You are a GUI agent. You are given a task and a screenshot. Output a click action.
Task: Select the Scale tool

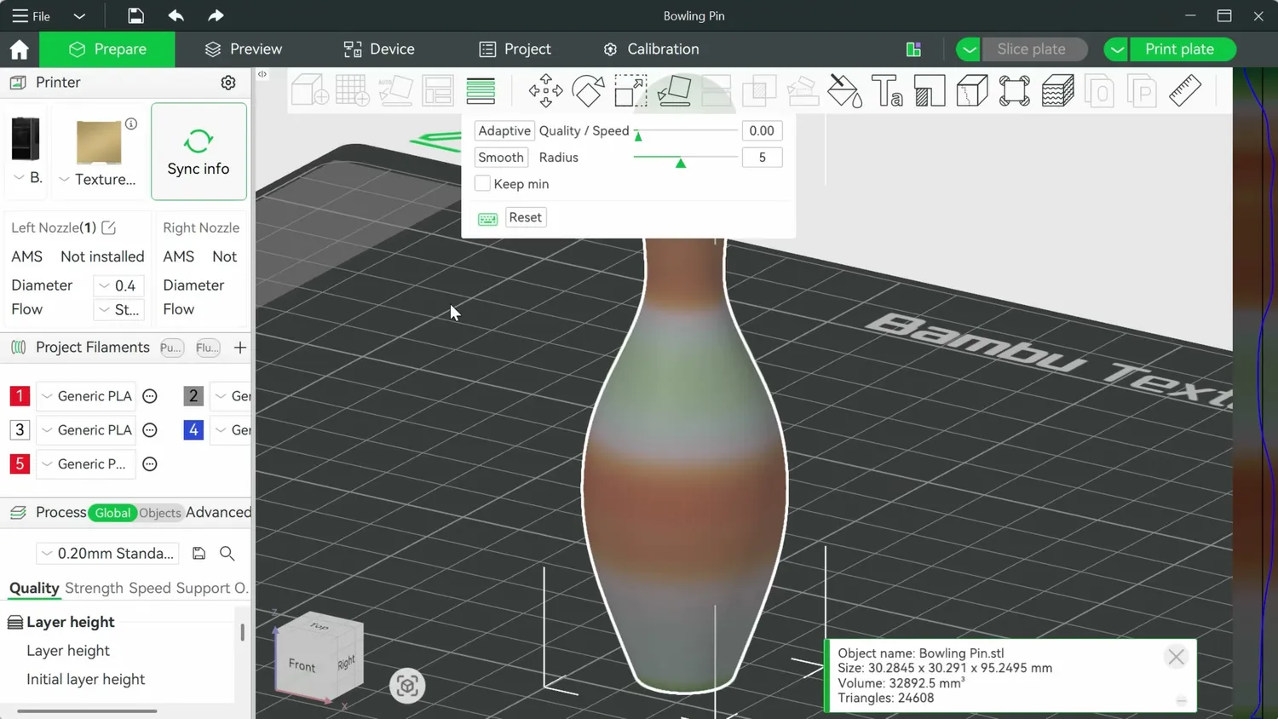click(630, 90)
